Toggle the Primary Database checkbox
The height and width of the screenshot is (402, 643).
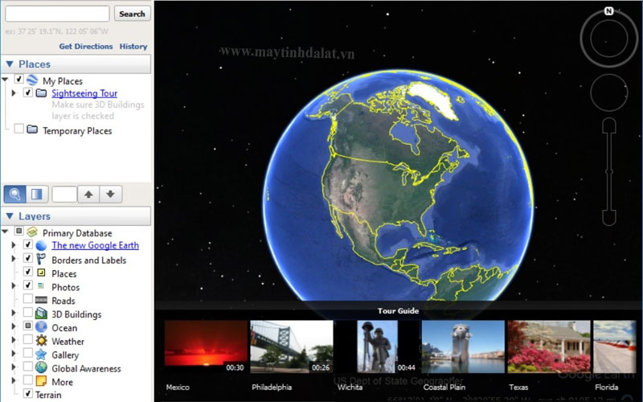(x=18, y=231)
